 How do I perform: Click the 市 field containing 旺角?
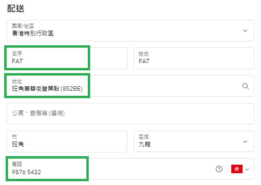(67, 142)
